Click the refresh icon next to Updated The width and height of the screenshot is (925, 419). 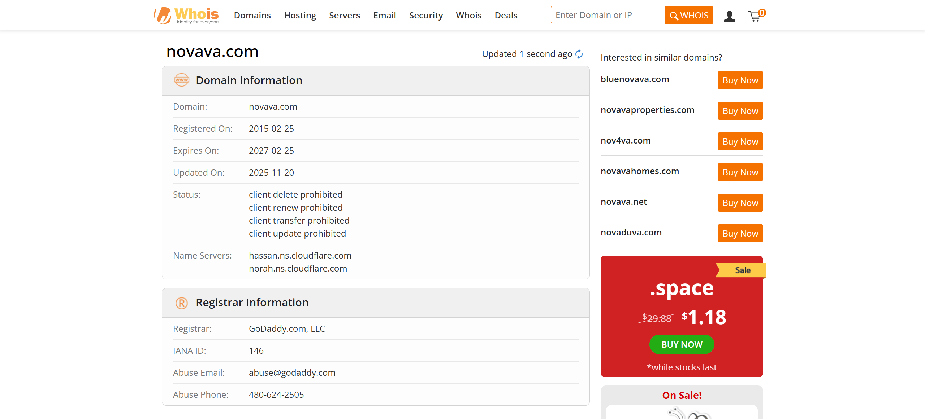tap(579, 54)
